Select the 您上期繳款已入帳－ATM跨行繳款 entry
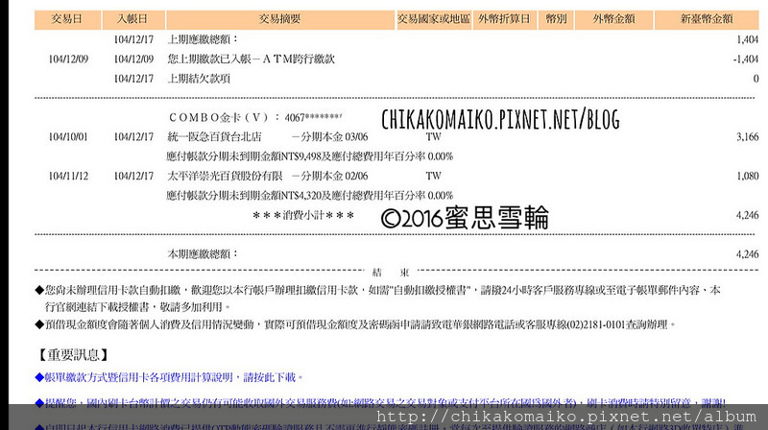The height and width of the screenshot is (430, 768). 251,59
